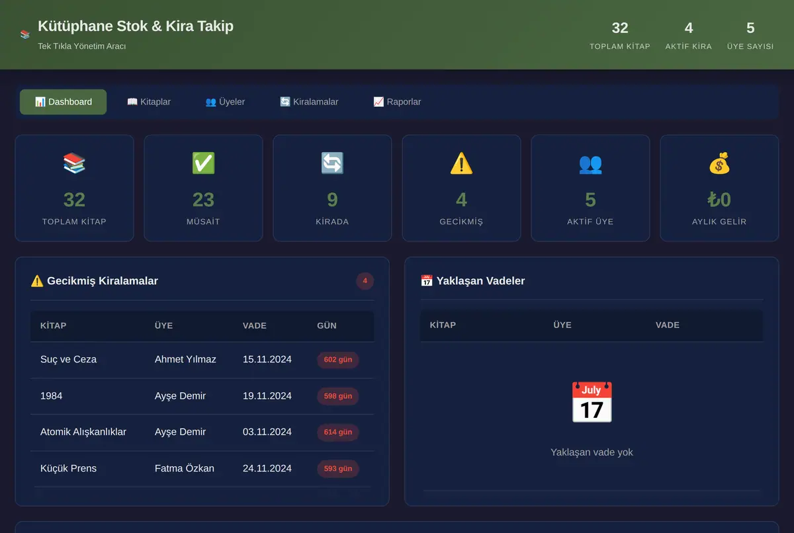Switch to the Kitaplar tab
The image size is (794, 533).
[x=149, y=102]
